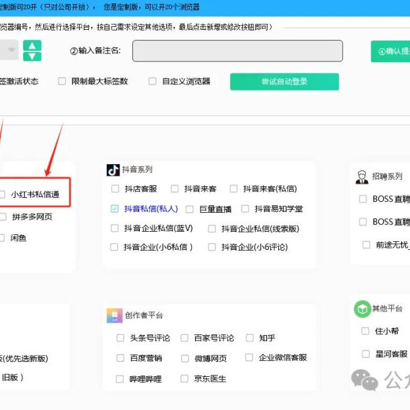Click the 限制最大标签数 label text
This screenshot has height=410, width=410.
pyautogui.click(x=99, y=81)
